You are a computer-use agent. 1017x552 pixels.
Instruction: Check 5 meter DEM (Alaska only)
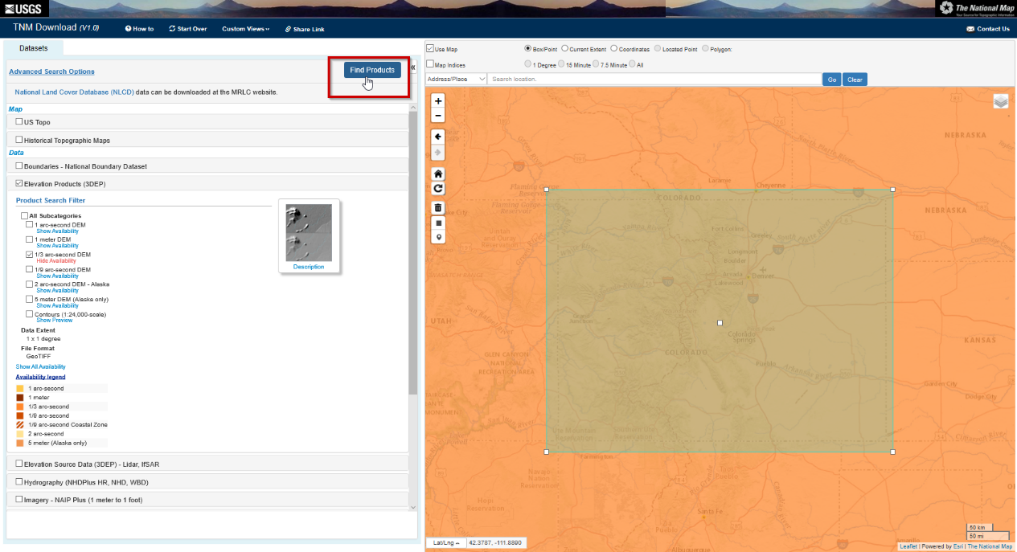pyautogui.click(x=30, y=299)
